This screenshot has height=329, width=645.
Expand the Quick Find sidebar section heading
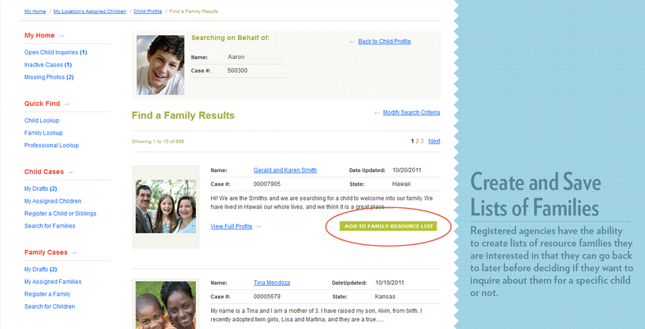pos(43,103)
